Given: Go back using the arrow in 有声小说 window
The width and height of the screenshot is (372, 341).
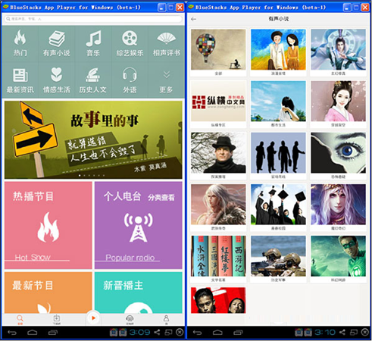Looking at the screenshot, I should coord(194,19).
